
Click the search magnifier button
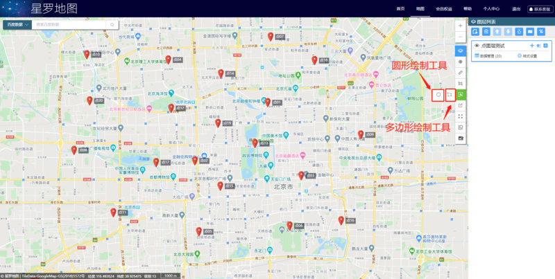(x=112, y=25)
